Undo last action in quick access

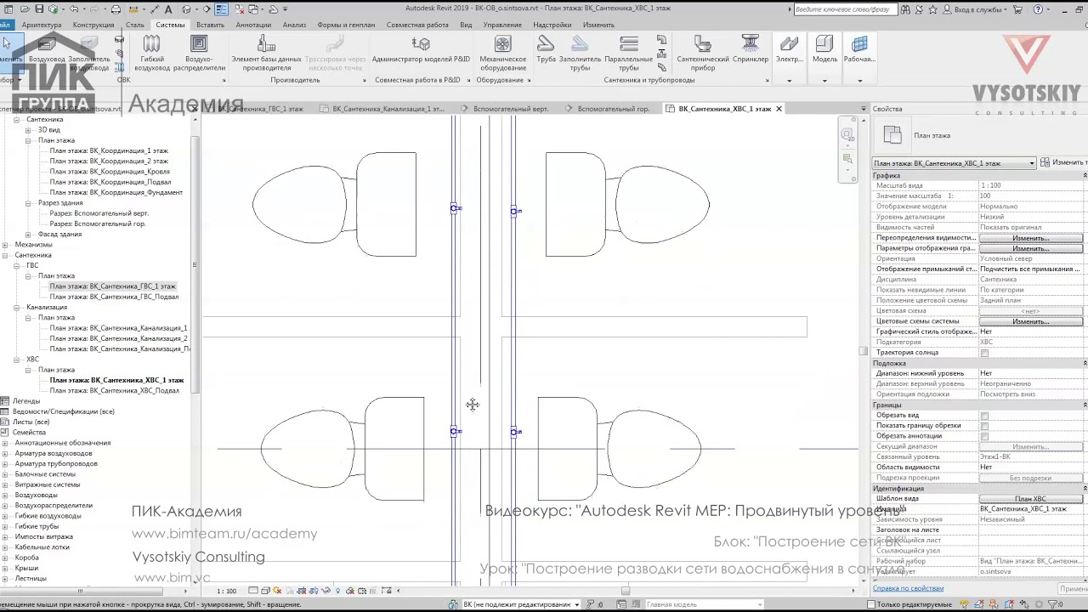point(74,9)
